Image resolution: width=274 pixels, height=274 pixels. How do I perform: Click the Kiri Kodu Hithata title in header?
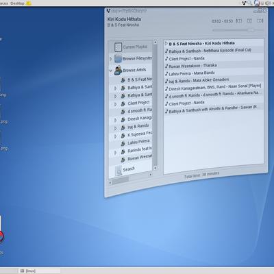(124, 19)
